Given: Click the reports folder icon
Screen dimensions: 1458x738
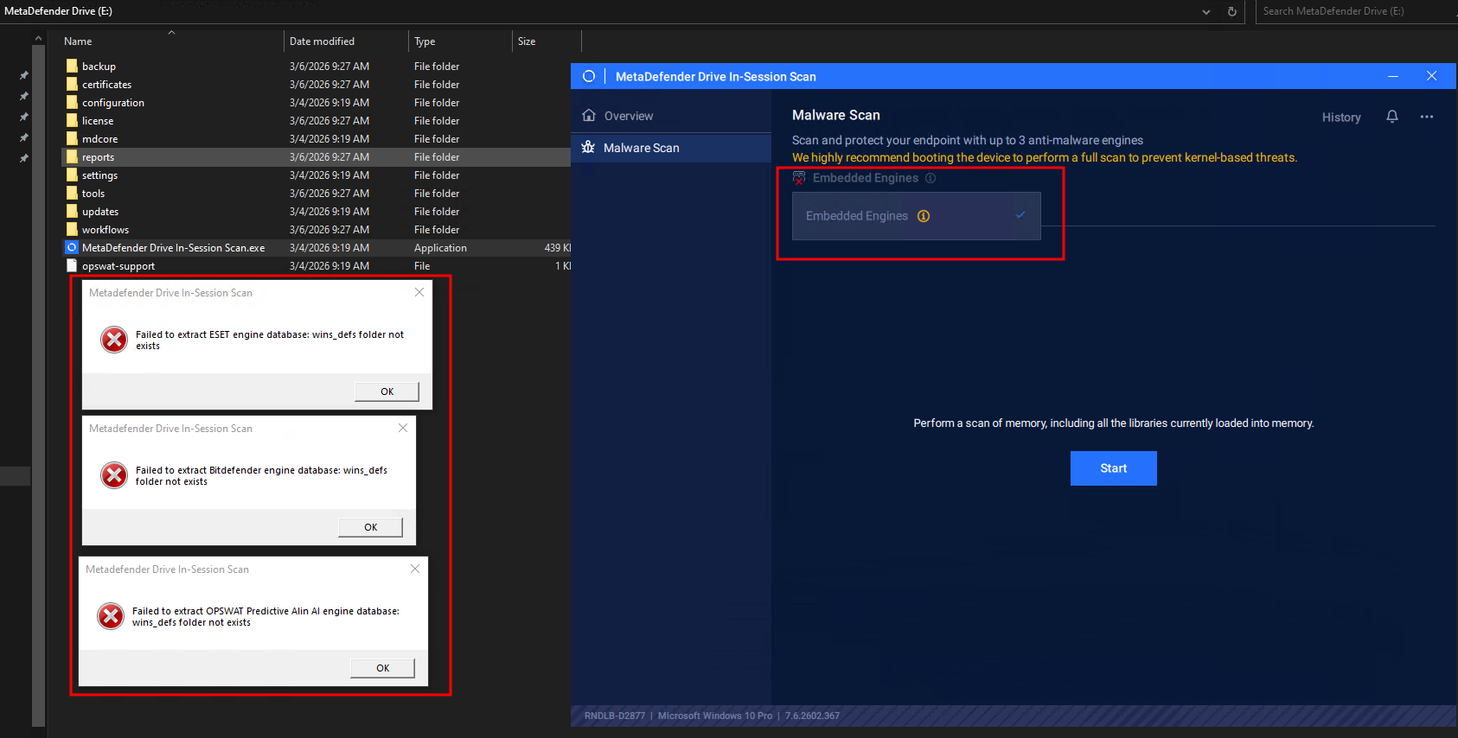Looking at the screenshot, I should click(72, 157).
